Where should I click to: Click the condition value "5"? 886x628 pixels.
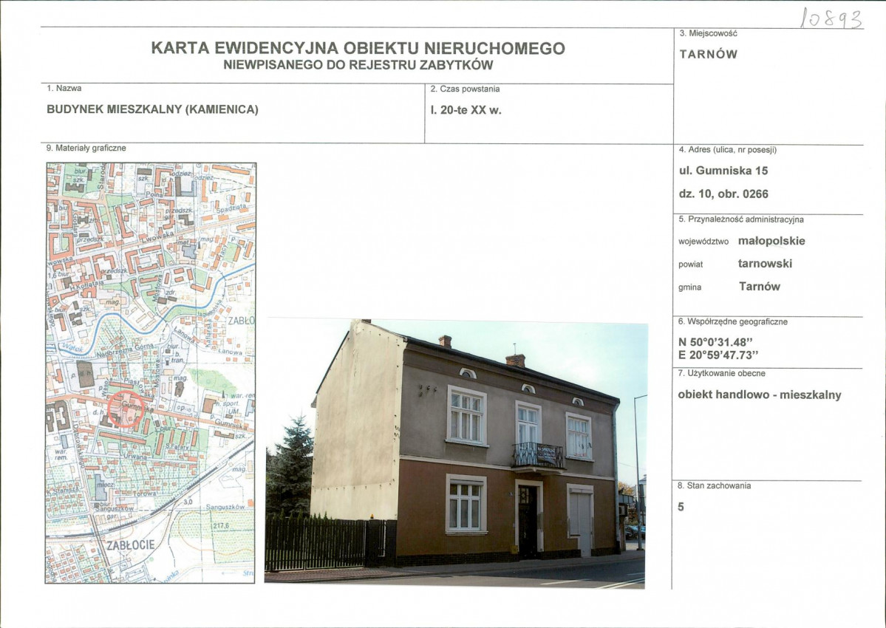pyautogui.click(x=681, y=507)
